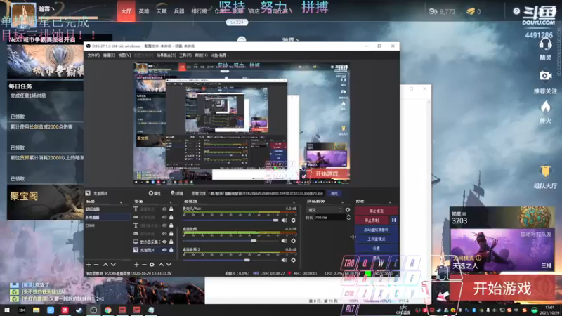Toggle visibility of selected image source row
This screenshot has width=562, height=316.
coord(164,250)
